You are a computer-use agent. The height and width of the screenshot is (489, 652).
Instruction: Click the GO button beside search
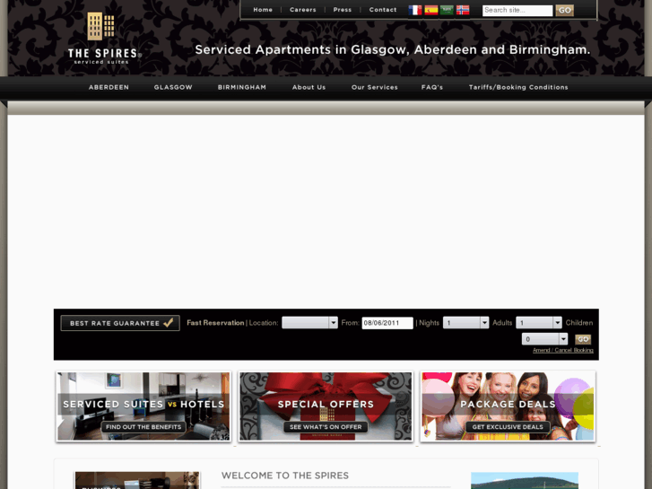click(x=565, y=11)
